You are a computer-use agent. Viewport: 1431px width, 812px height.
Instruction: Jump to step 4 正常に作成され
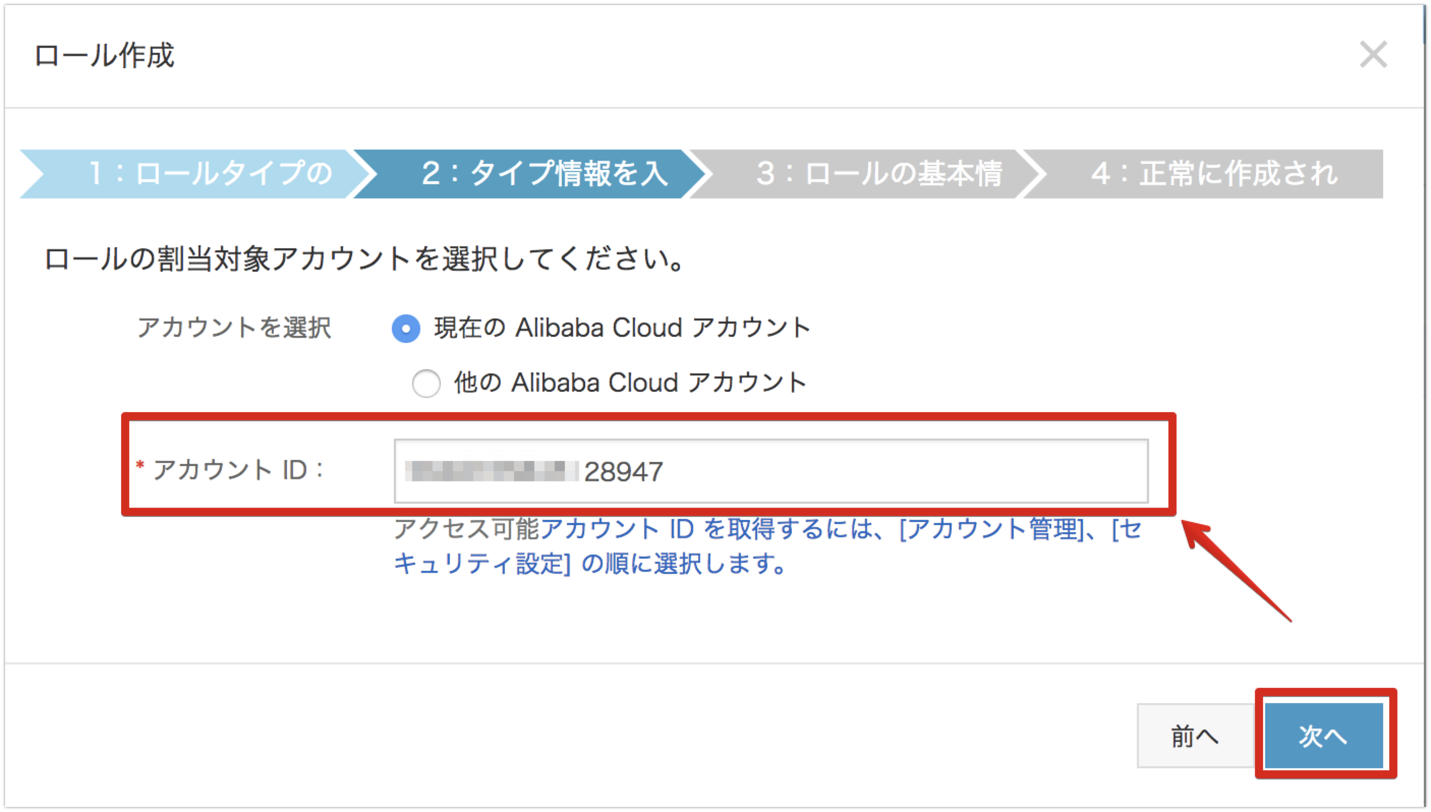click(1210, 173)
